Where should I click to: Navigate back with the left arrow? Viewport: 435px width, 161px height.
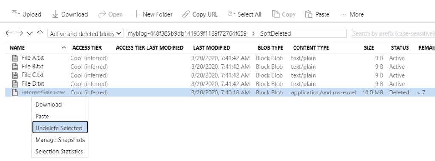point(9,33)
